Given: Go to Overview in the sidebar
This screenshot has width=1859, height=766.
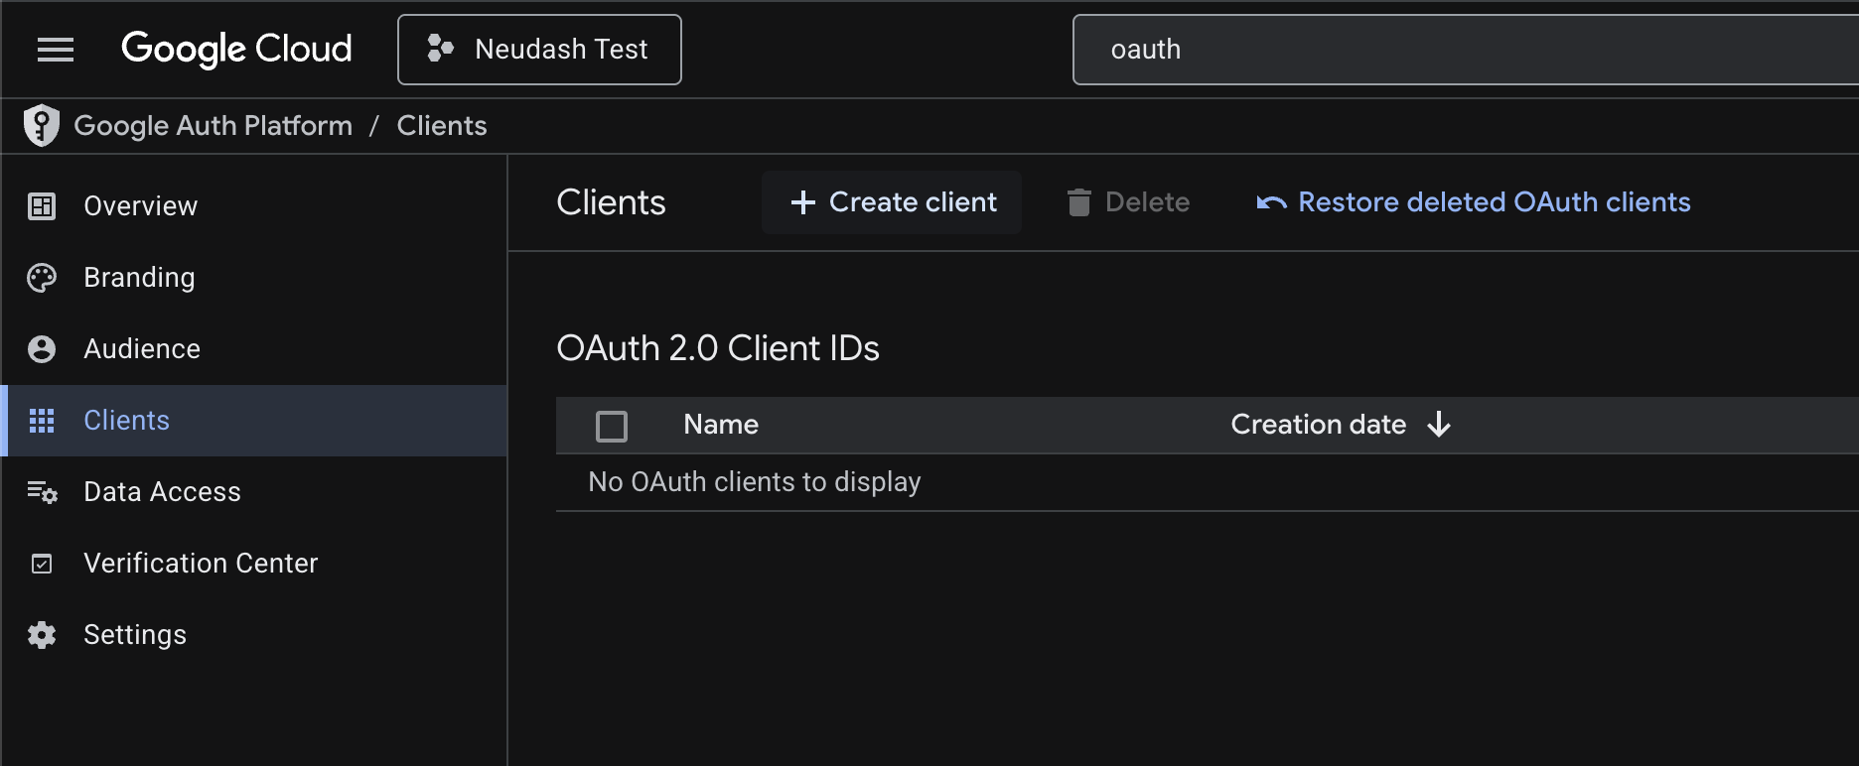Looking at the screenshot, I should pyautogui.click(x=254, y=206).
